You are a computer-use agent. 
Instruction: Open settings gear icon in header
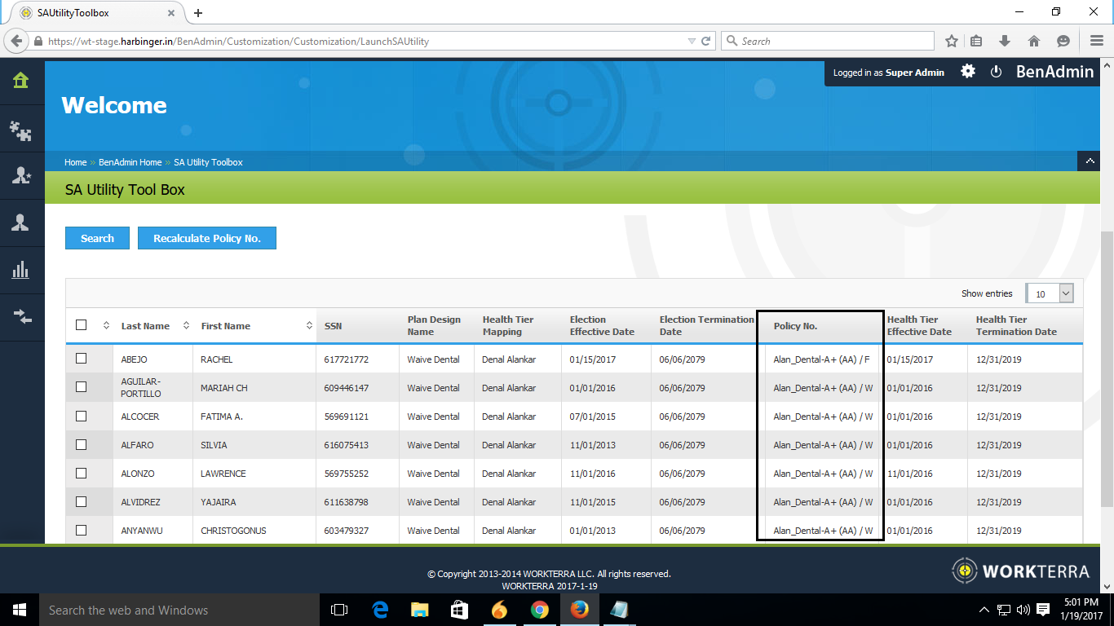point(968,72)
